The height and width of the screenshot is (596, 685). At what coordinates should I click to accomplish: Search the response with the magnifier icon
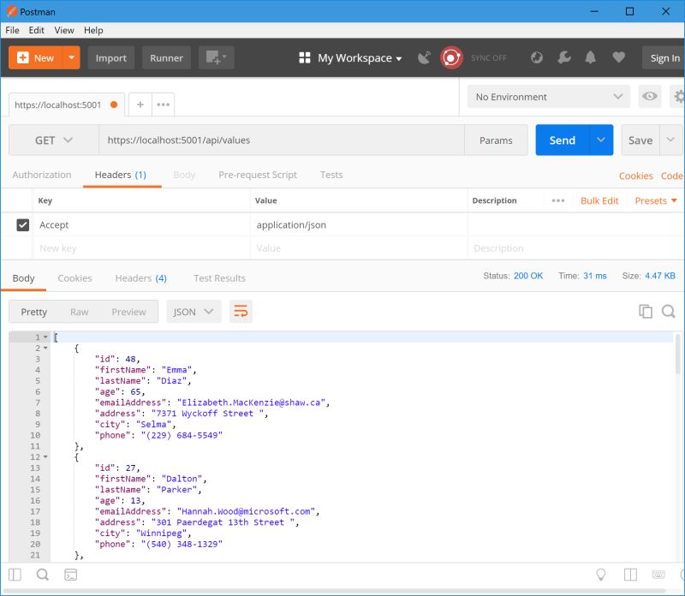point(670,312)
